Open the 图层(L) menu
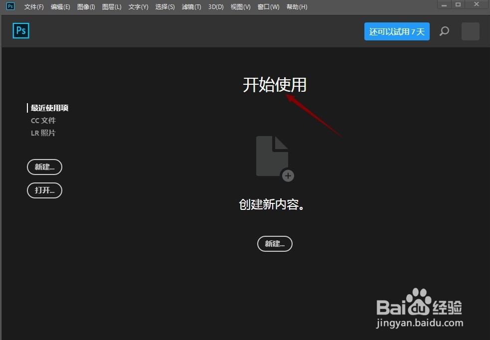490x340 pixels. tap(112, 7)
